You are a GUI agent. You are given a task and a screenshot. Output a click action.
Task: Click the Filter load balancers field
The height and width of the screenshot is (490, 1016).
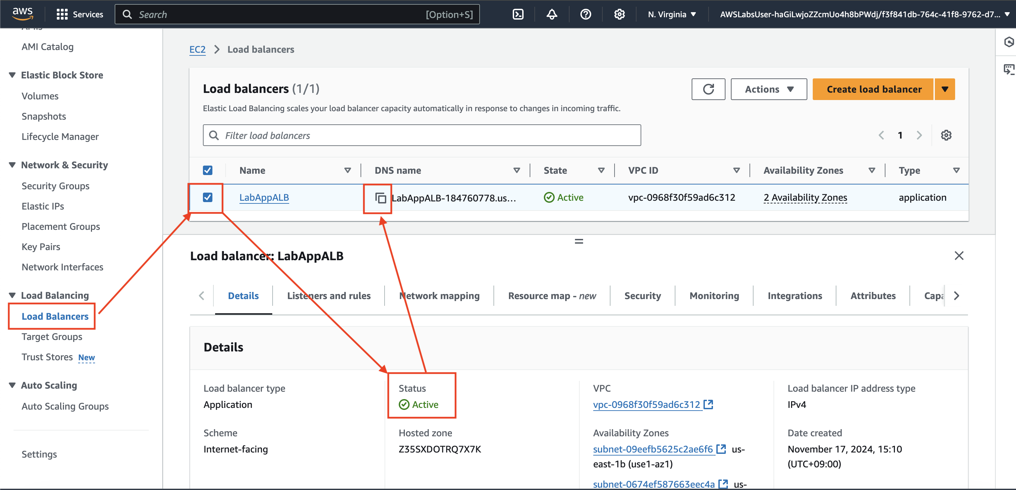[422, 135]
